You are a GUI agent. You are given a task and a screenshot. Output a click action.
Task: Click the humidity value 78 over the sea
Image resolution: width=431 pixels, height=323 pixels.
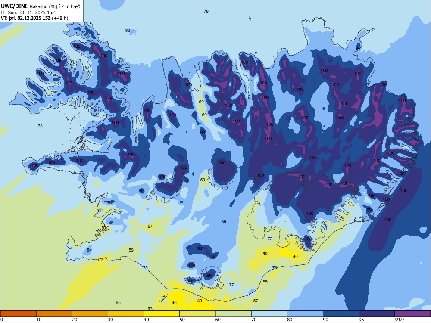(x=40, y=126)
